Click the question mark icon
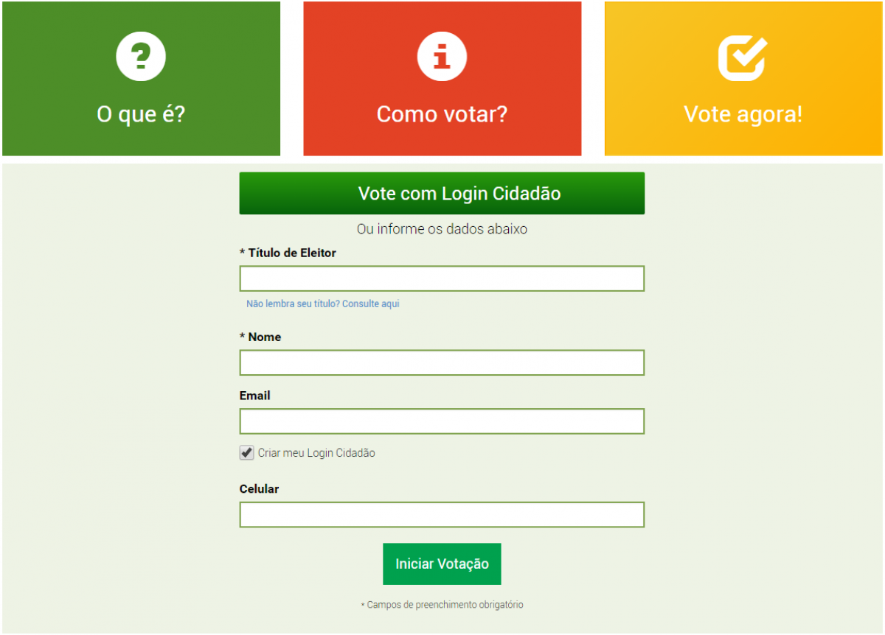 coord(141,57)
